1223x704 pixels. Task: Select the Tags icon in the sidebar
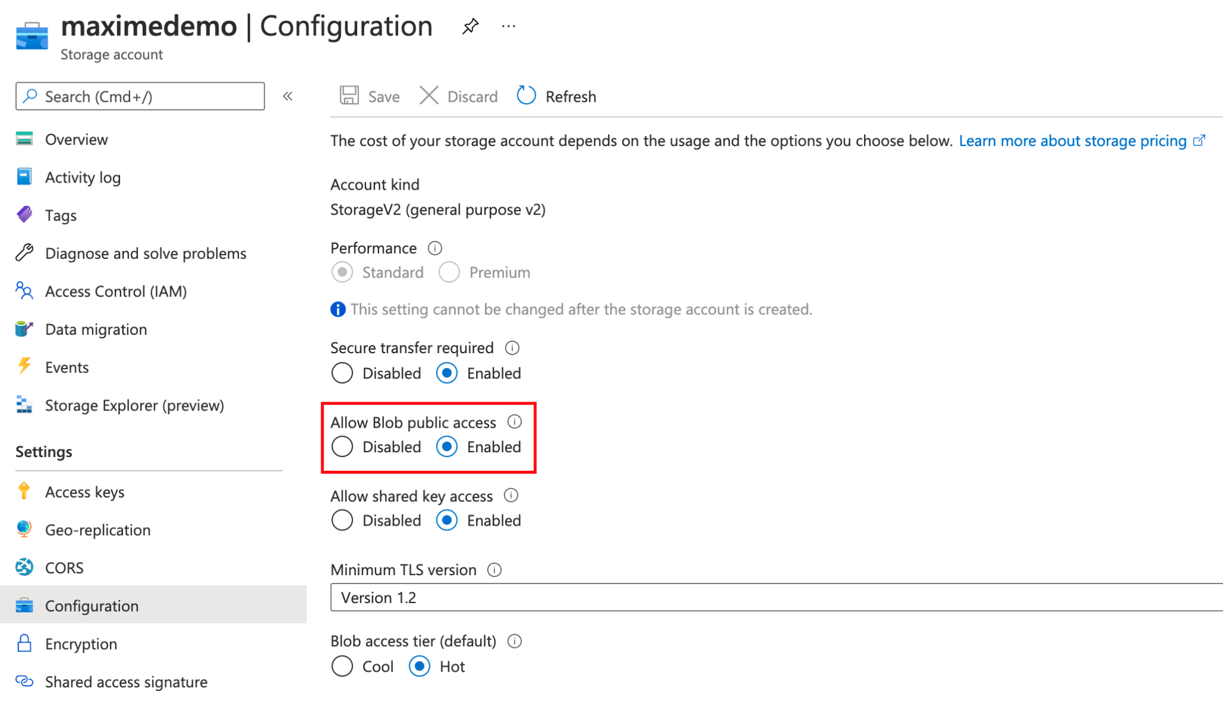pyautogui.click(x=23, y=215)
